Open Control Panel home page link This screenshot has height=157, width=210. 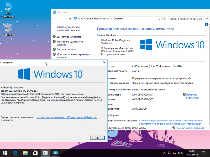(70, 29)
